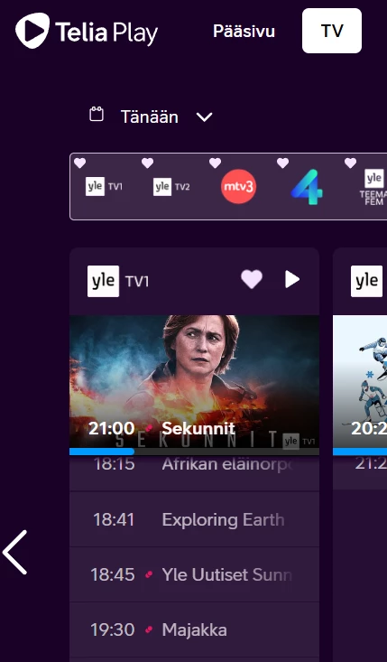Play the Yle TV1 live stream

292,279
